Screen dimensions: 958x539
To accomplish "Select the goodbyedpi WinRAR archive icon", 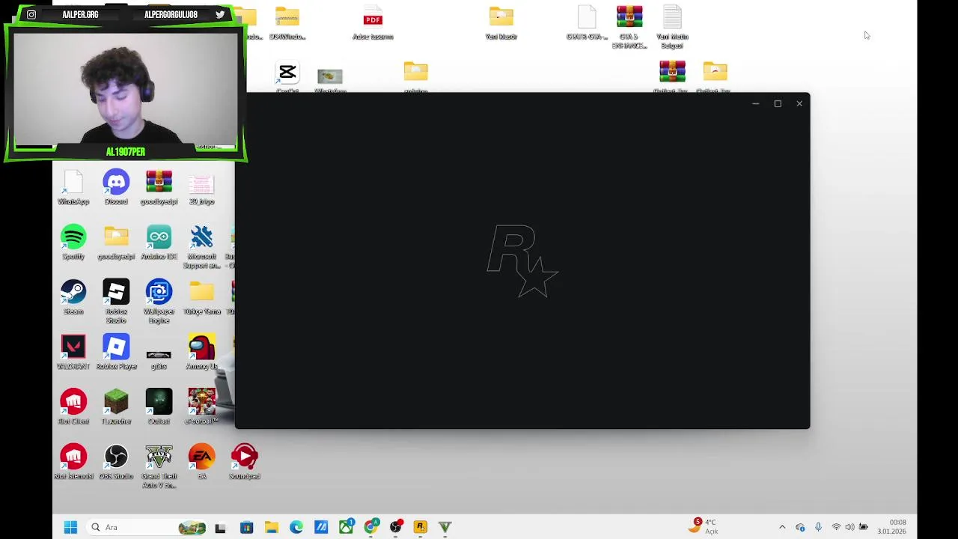I will pyautogui.click(x=159, y=187).
